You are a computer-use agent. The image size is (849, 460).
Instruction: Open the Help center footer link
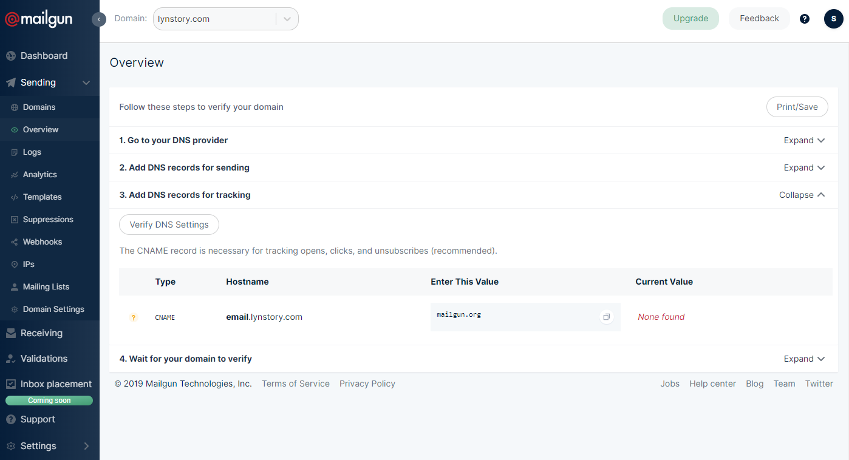(x=712, y=384)
